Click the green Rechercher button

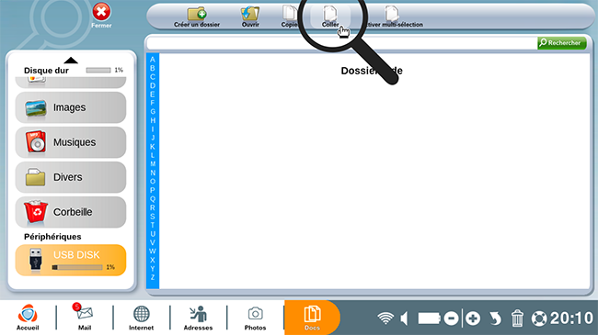click(562, 43)
